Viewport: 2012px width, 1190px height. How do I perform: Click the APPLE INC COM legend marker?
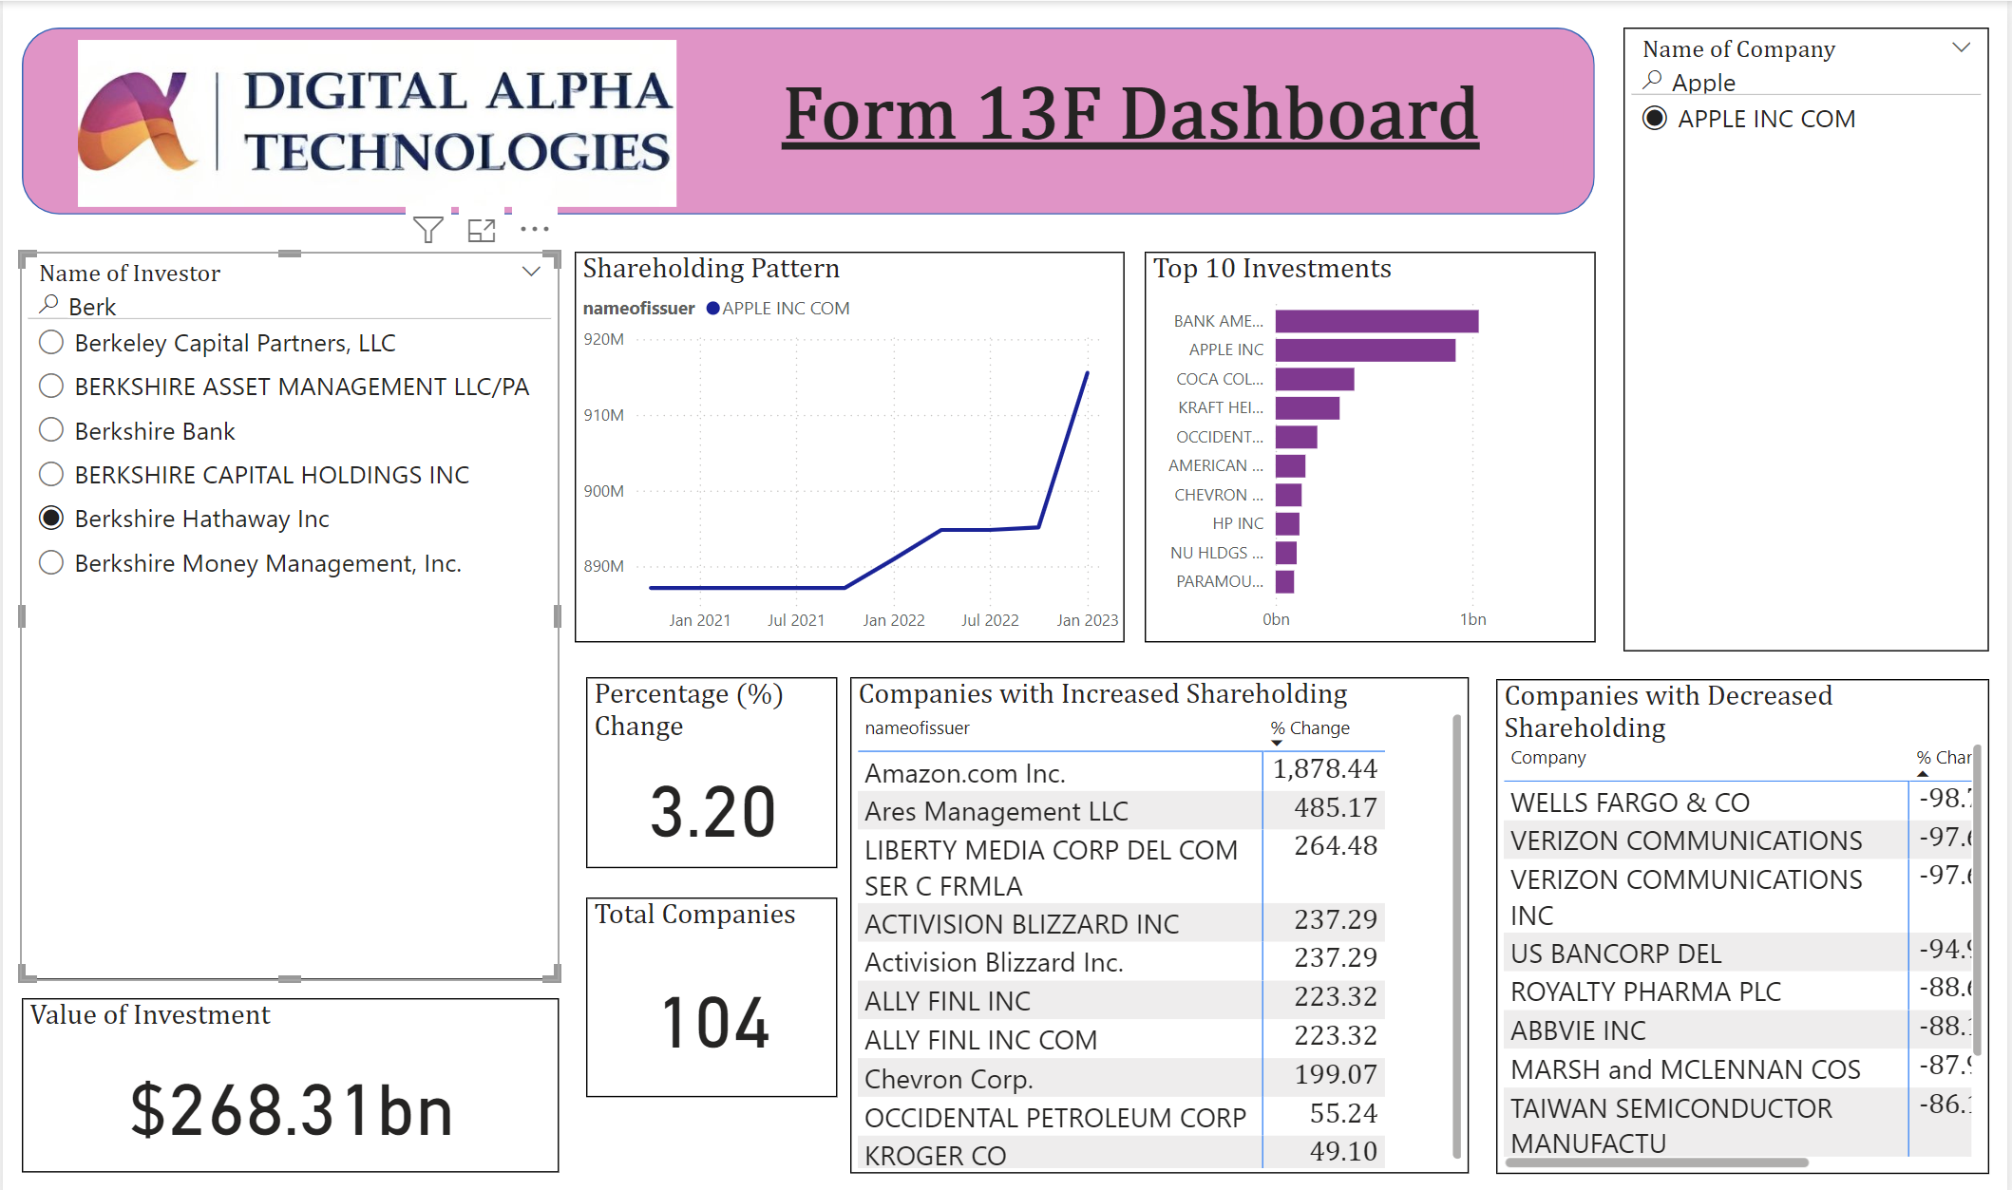(x=712, y=309)
